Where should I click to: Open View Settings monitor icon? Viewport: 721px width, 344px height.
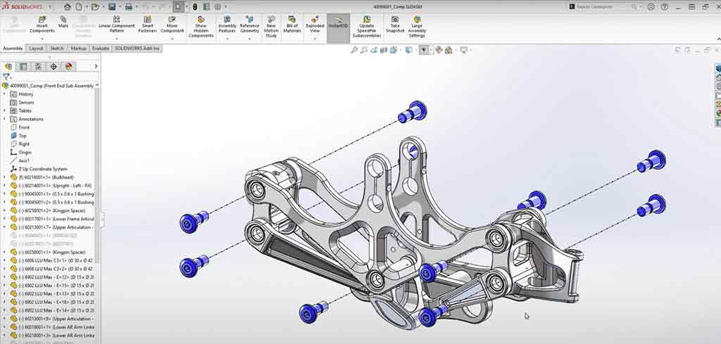pyautogui.click(x=463, y=50)
